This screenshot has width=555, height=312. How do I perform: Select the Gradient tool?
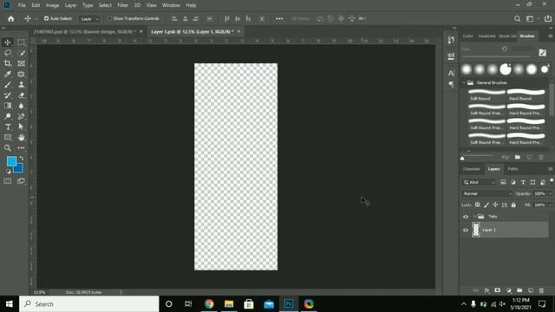(8, 106)
